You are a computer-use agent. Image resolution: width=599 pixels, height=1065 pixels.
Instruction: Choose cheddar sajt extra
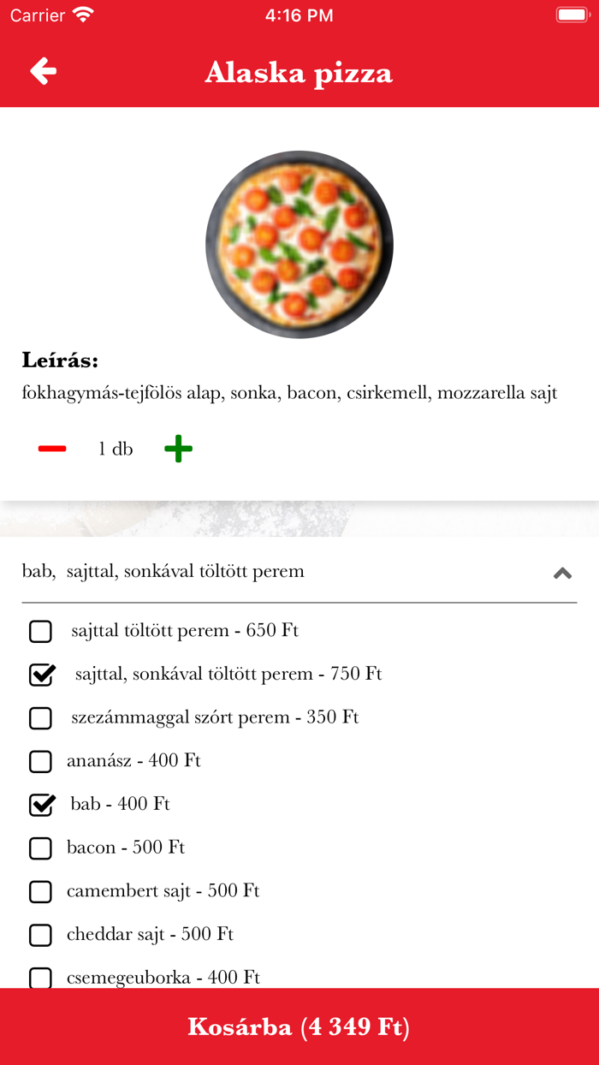[40, 935]
